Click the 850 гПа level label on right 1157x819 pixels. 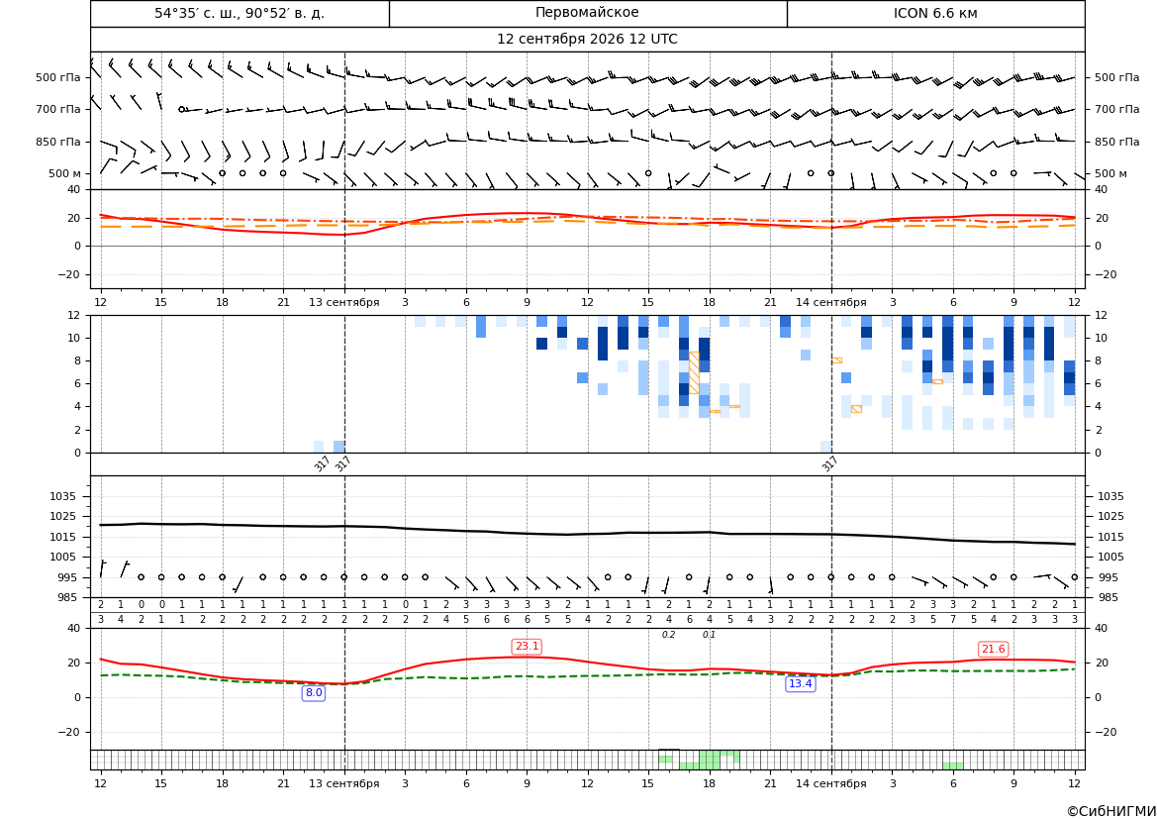[1117, 142]
